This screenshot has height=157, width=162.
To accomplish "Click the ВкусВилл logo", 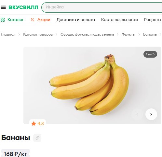I will [x=23, y=7].
